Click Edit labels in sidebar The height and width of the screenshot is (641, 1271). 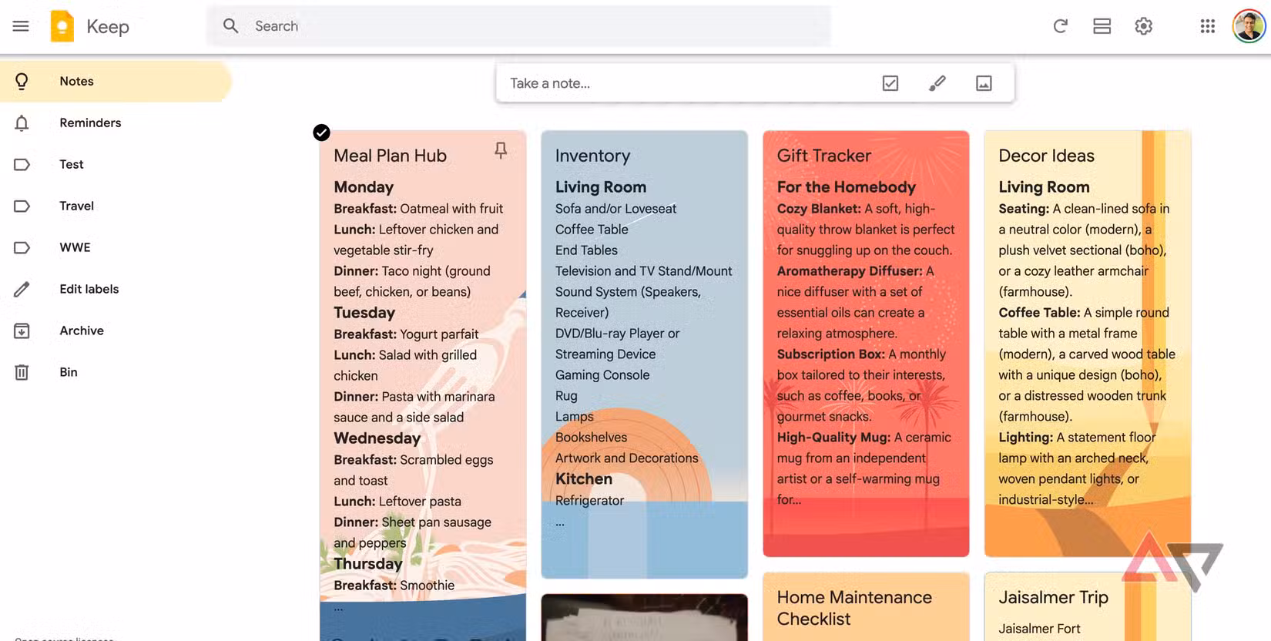(89, 289)
